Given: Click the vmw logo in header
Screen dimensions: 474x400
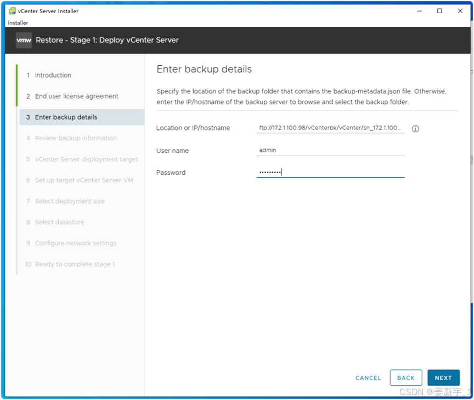Looking at the screenshot, I should [x=24, y=40].
